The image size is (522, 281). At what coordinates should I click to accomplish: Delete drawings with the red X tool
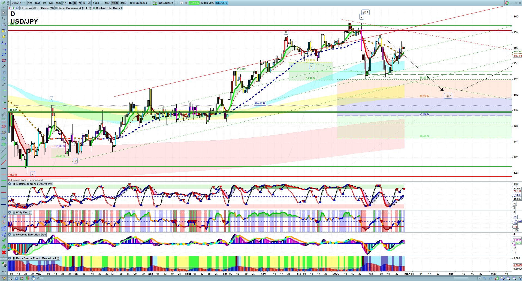(4, 252)
